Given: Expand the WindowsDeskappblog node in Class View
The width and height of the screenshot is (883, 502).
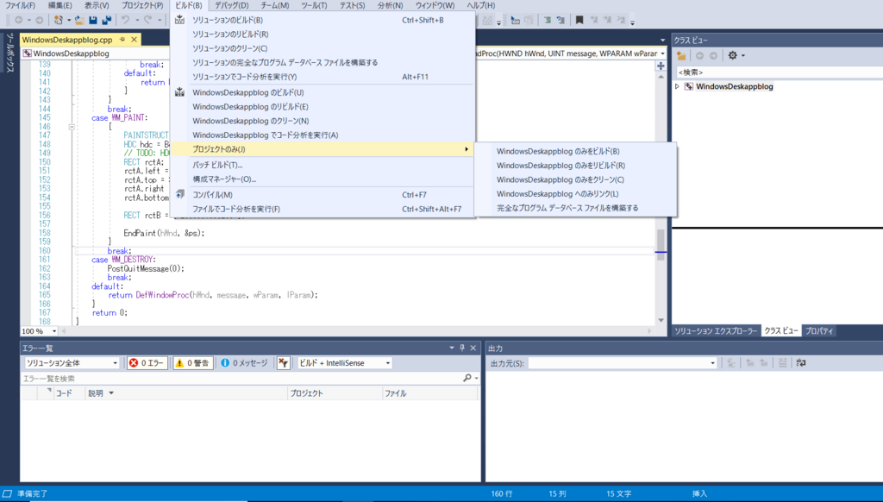Looking at the screenshot, I should tap(677, 86).
